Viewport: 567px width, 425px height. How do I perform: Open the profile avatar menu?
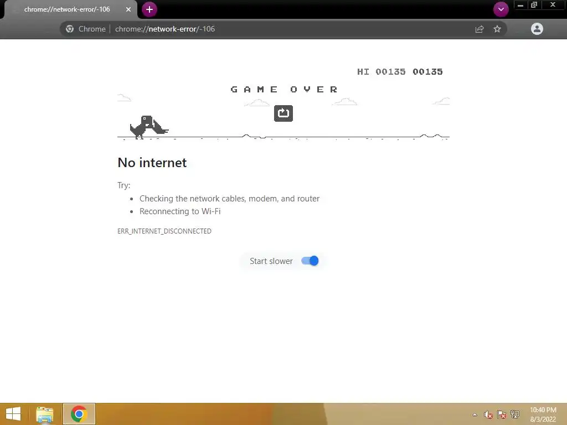click(x=537, y=29)
